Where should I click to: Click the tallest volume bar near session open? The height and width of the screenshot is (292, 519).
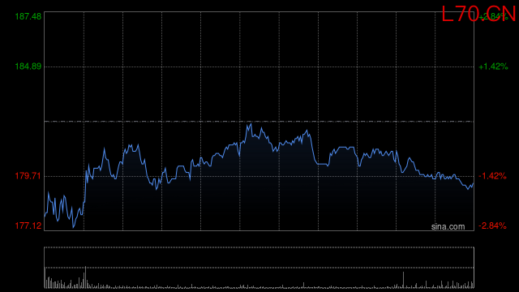tap(85, 277)
